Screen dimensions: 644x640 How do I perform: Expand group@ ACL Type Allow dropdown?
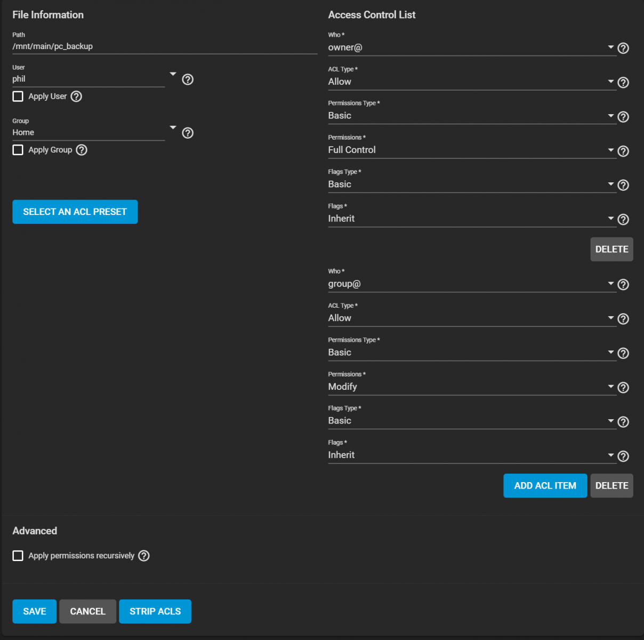tap(472, 318)
